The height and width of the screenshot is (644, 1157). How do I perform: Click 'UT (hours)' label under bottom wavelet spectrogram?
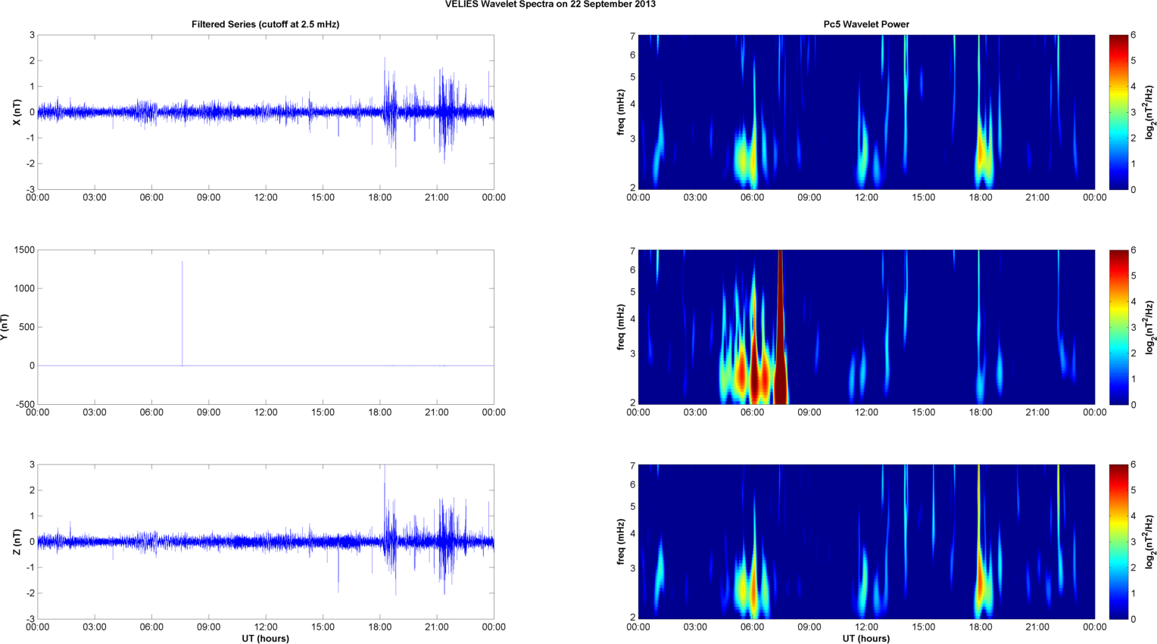click(866, 638)
